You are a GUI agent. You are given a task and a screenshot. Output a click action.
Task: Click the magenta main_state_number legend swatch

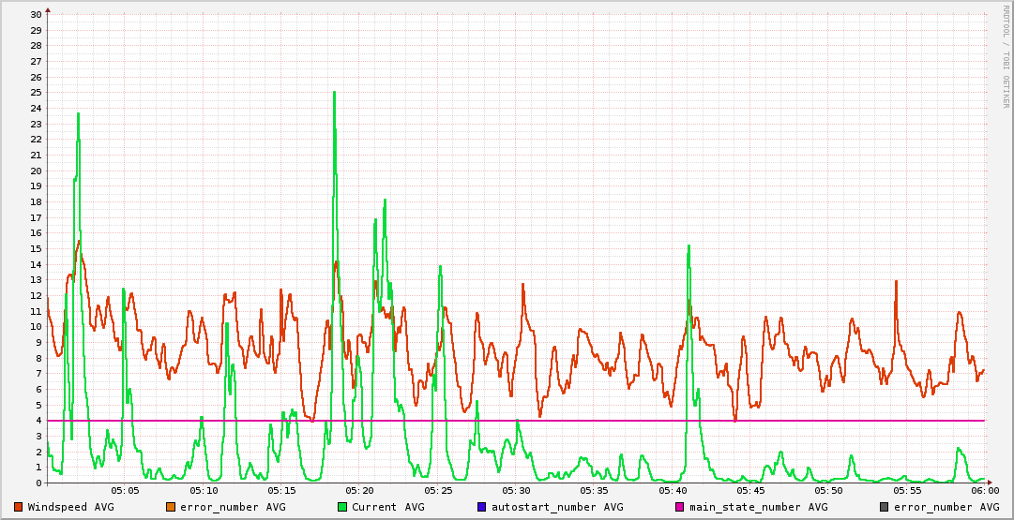(680, 507)
